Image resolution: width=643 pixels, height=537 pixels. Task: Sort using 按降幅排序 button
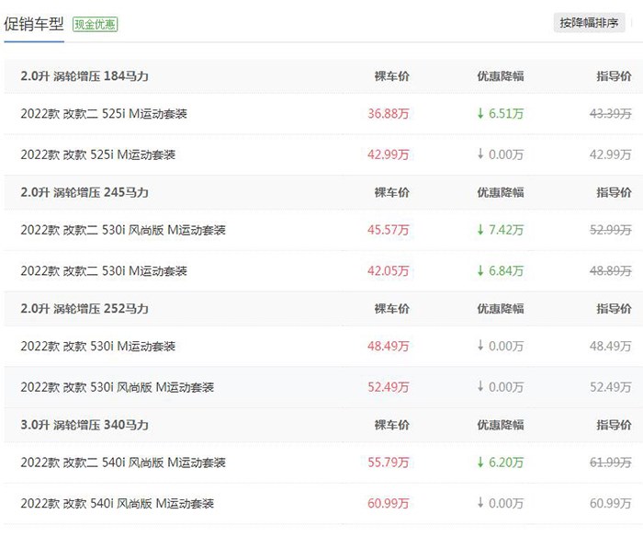589,23
